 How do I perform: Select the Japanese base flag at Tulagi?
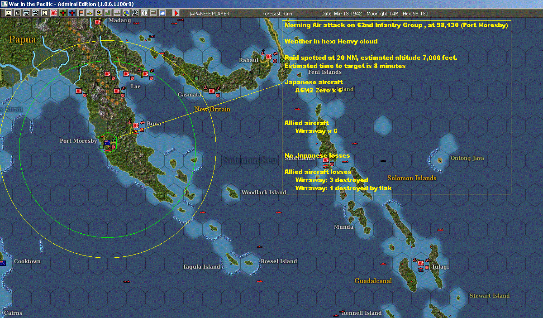(421, 263)
